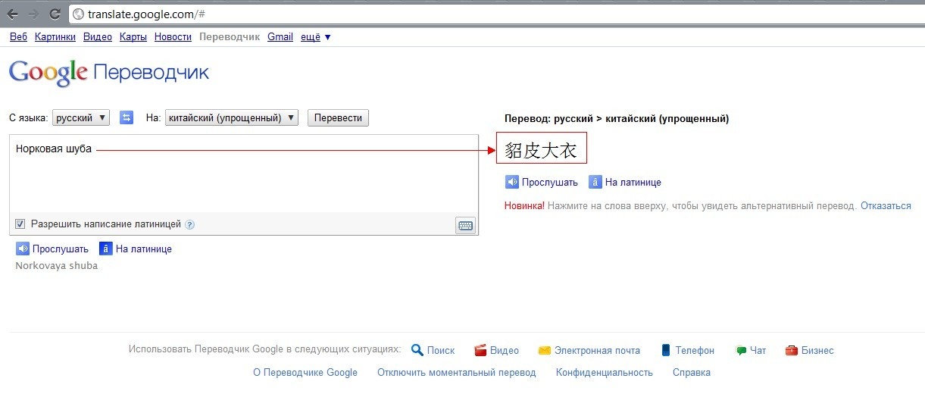Screen dimensions: 925x394
Task: Open 'Новости' in the top navigation
Action: coord(173,36)
